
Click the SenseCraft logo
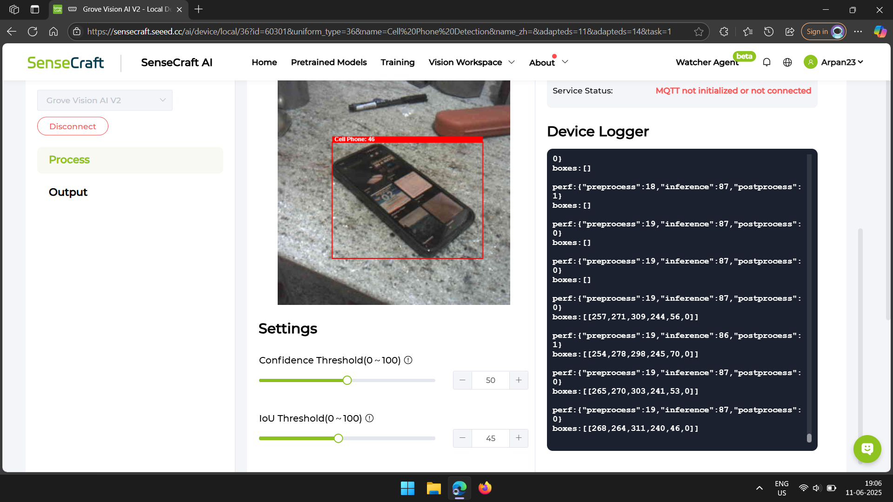(x=66, y=63)
